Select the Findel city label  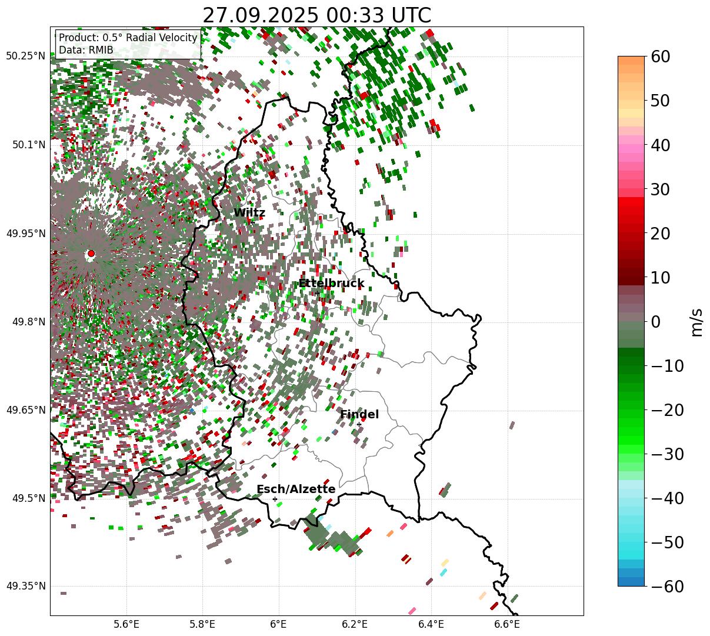[x=359, y=414]
